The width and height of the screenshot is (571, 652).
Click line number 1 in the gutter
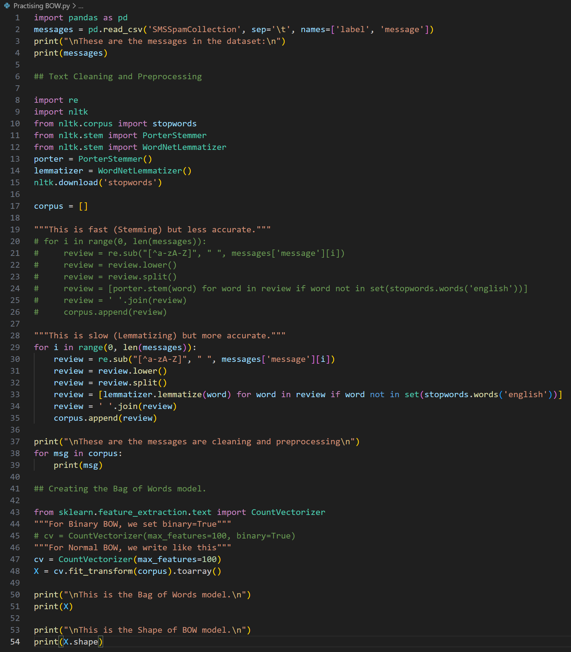(x=17, y=18)
